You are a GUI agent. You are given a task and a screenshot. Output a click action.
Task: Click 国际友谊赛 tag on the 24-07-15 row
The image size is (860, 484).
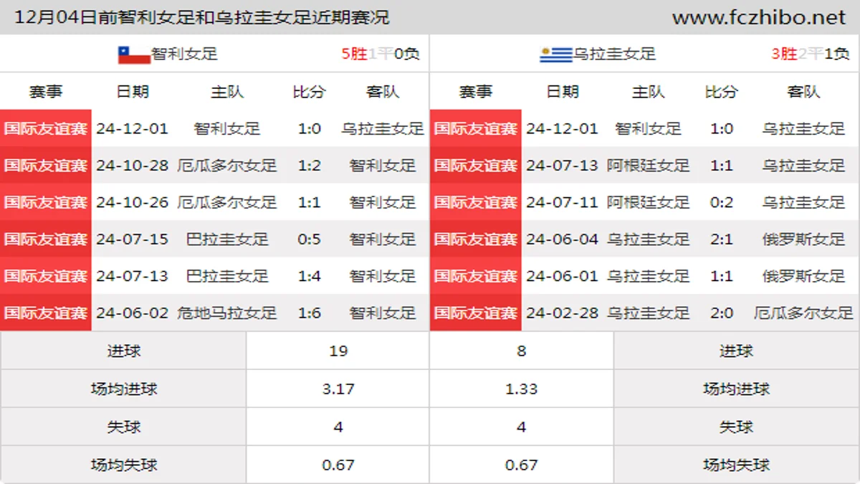pyautogui.click(x=46, y=239)
